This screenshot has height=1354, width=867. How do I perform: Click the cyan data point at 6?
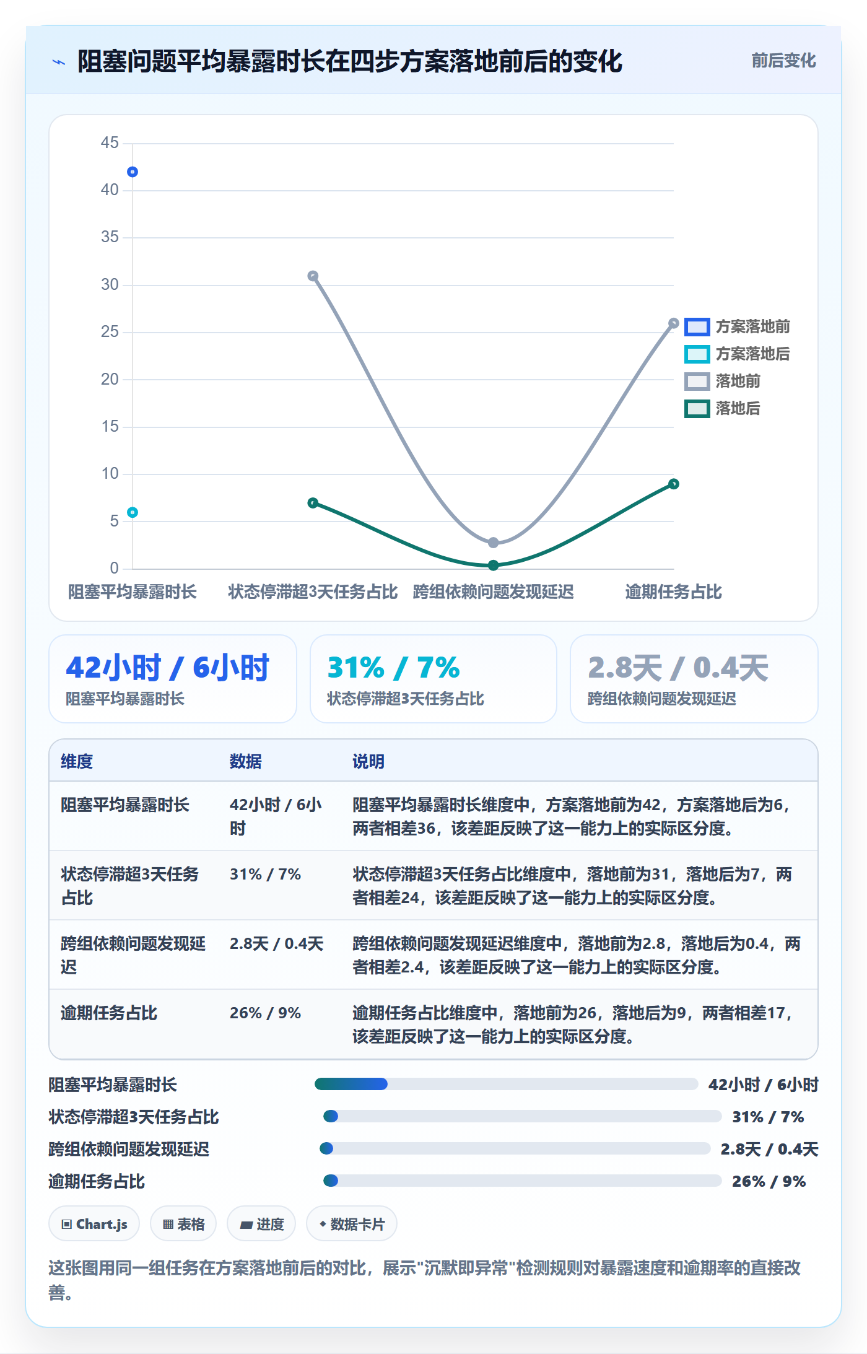pos(133,512)
